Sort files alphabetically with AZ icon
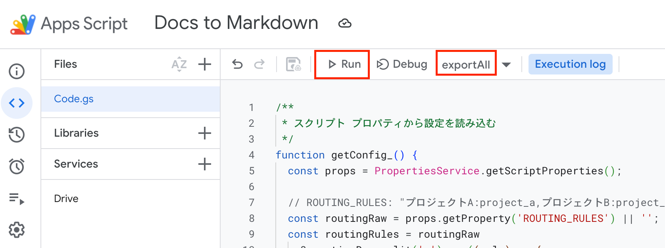Image resolution: width=665 pixels, height=248 pixels. (x=179, y=64)
